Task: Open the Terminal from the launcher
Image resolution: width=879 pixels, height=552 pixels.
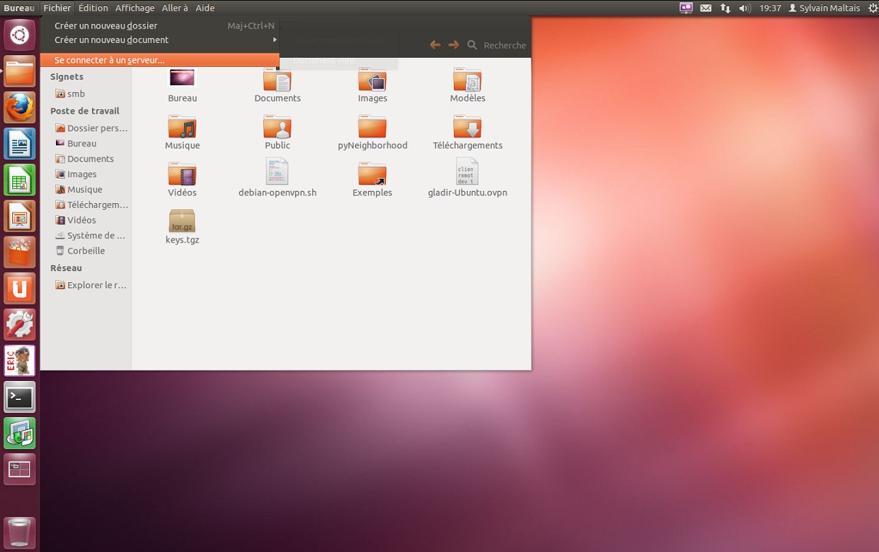Action: (19, 397)
